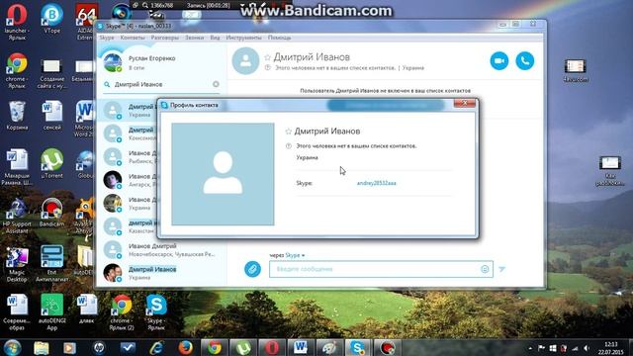Start a video call with Дмитрий Иванов
Viewport: 633px width, 356px height.
coord(498,61)
